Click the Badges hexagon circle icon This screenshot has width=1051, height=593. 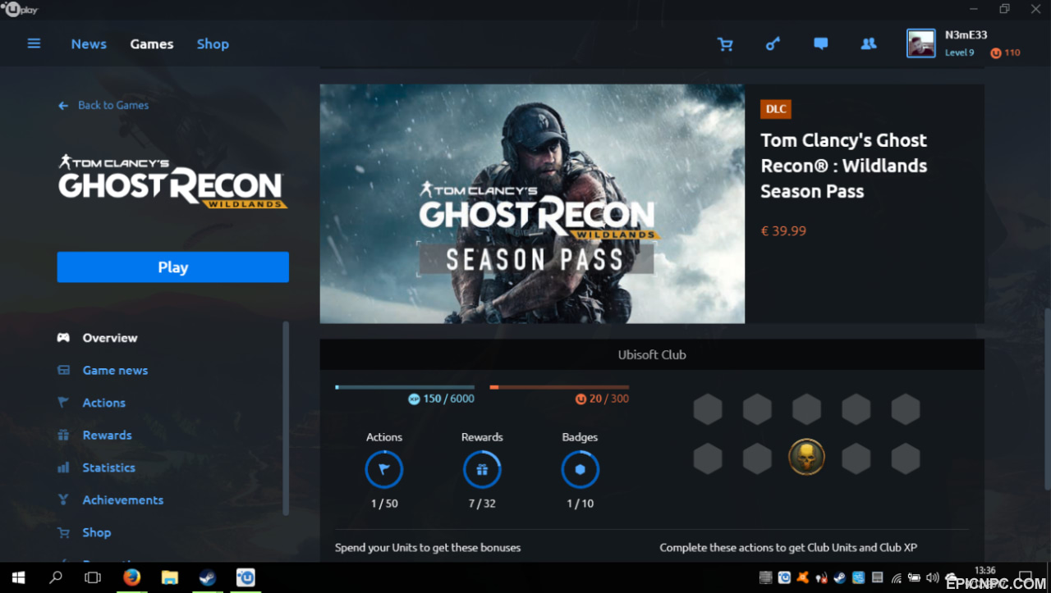(x=580, y=470)
